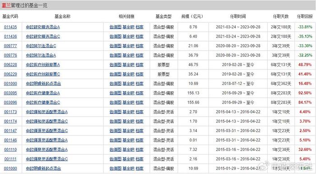Screen dimensions: 316x174
Task: Click the 任职回报 column header
Action: tap(305, 16)
